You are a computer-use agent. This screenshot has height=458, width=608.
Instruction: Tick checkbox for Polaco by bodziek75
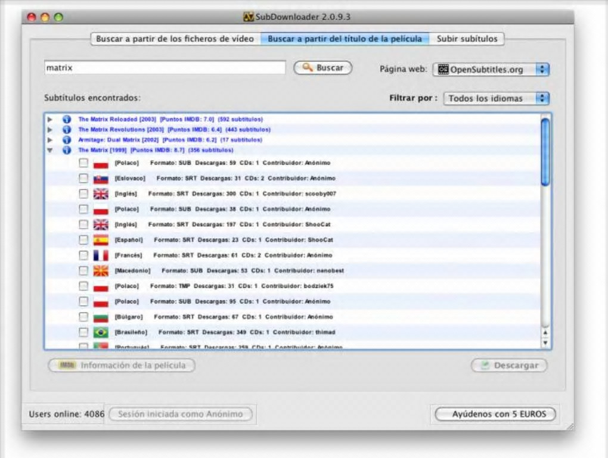pos(83,286)
